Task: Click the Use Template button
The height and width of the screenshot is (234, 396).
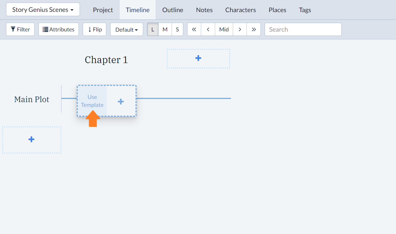Action: coord(92,101)
